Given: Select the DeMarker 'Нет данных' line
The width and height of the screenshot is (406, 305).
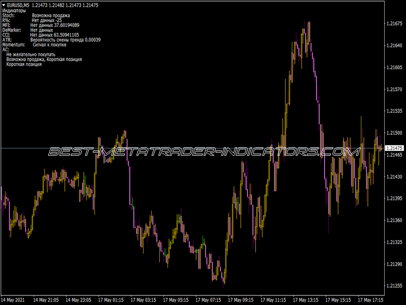Looking at the screenshot, I should 28,30.
